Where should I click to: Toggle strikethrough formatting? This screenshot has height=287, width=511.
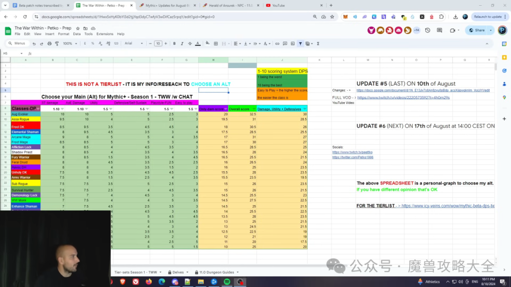click(x=190, y=43)
